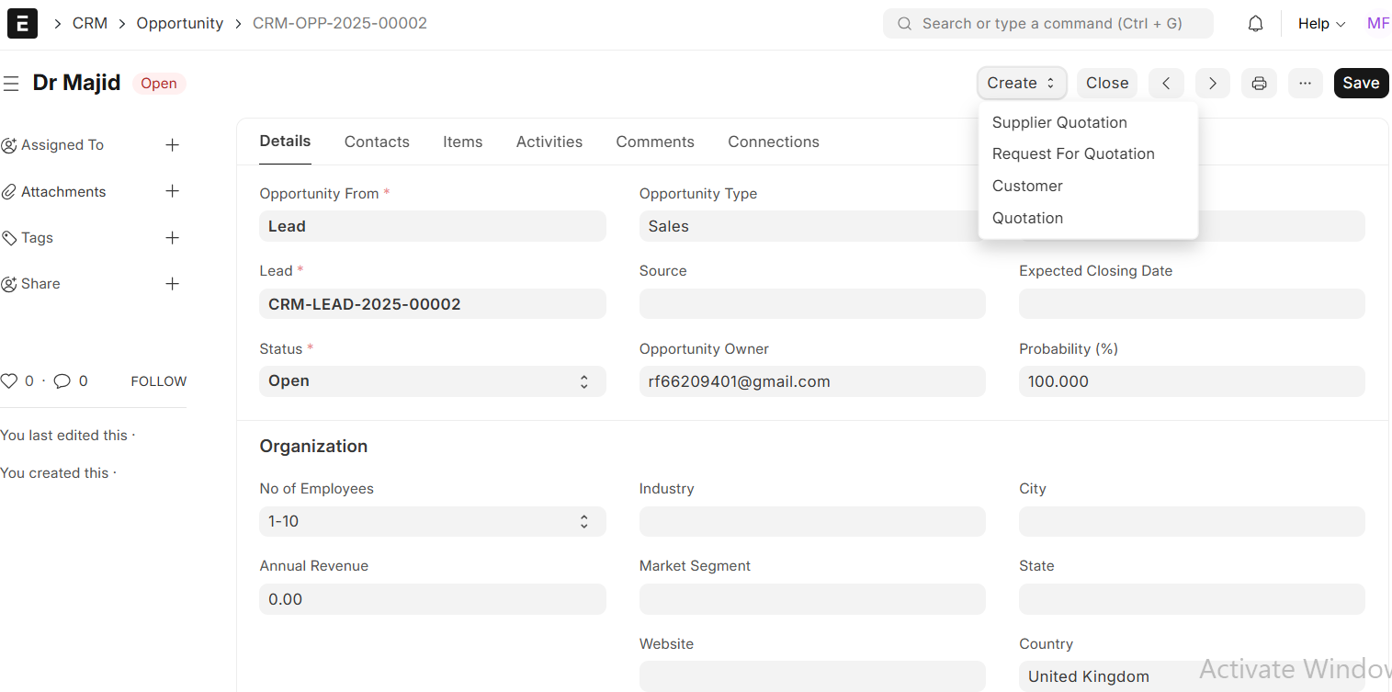
Task: Open the Help dropdown menu
Action: pos(1320,24)
